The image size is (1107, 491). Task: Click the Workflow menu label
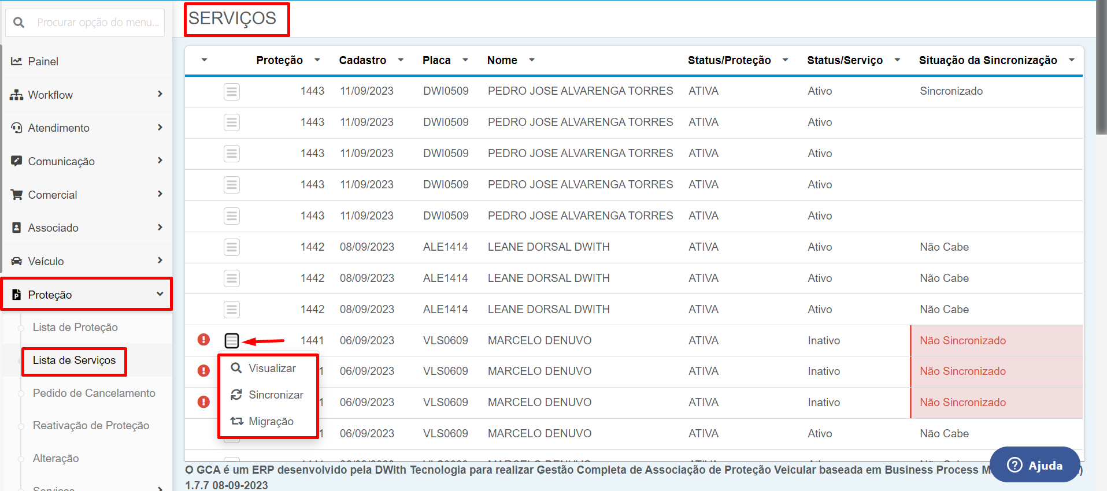click(x=50, y=95)
